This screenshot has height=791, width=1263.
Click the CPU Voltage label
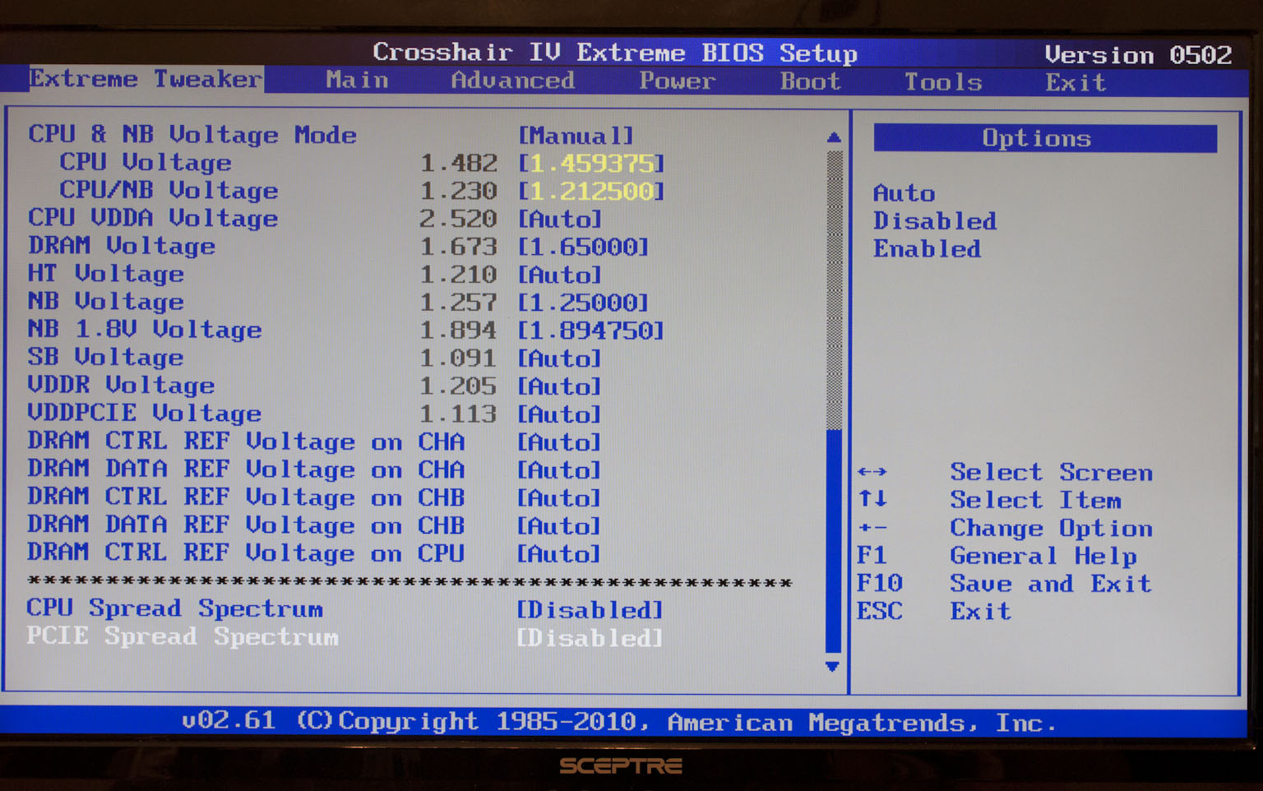tap(146, 163)
